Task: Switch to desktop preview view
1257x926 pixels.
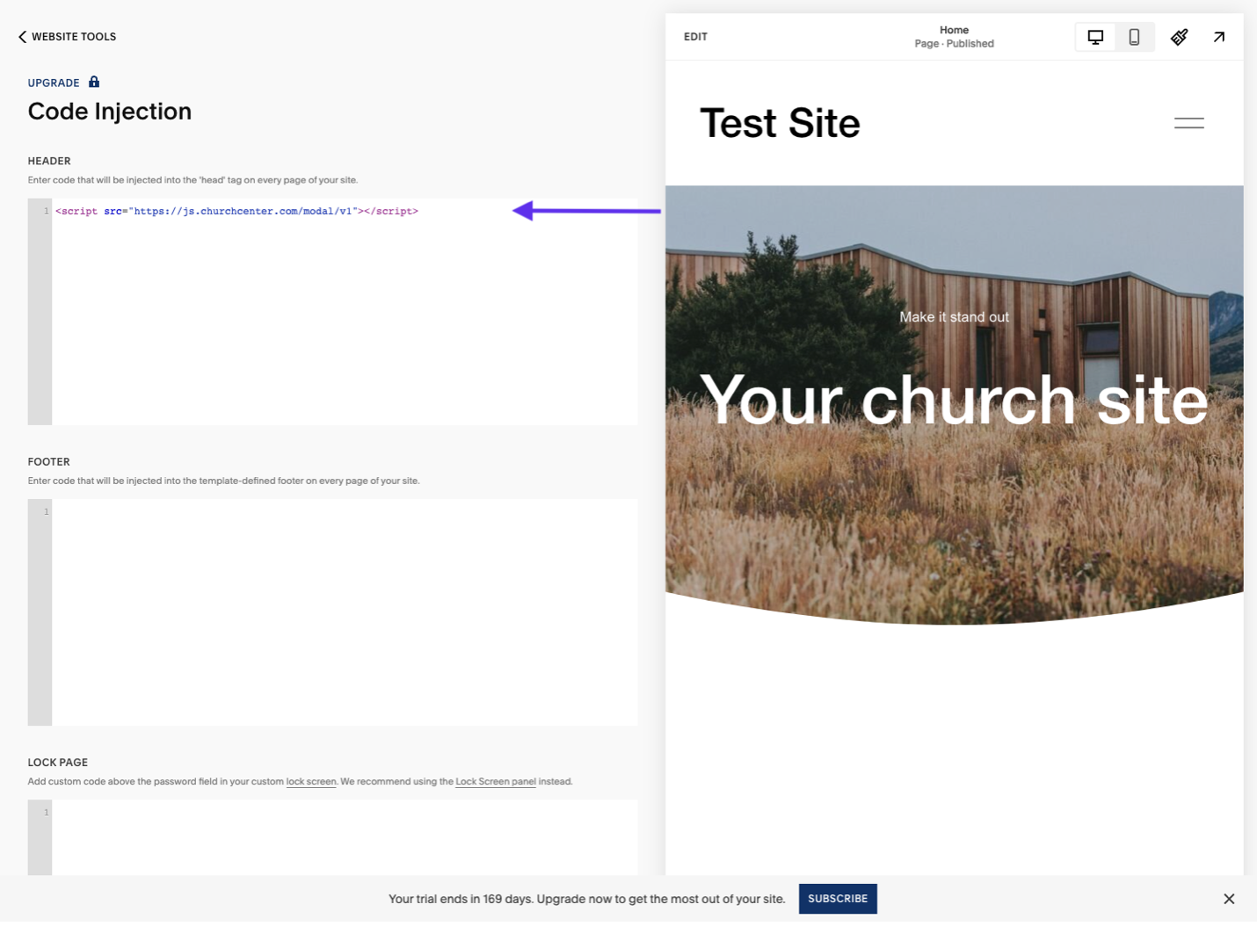Action: coord(1095,37)
